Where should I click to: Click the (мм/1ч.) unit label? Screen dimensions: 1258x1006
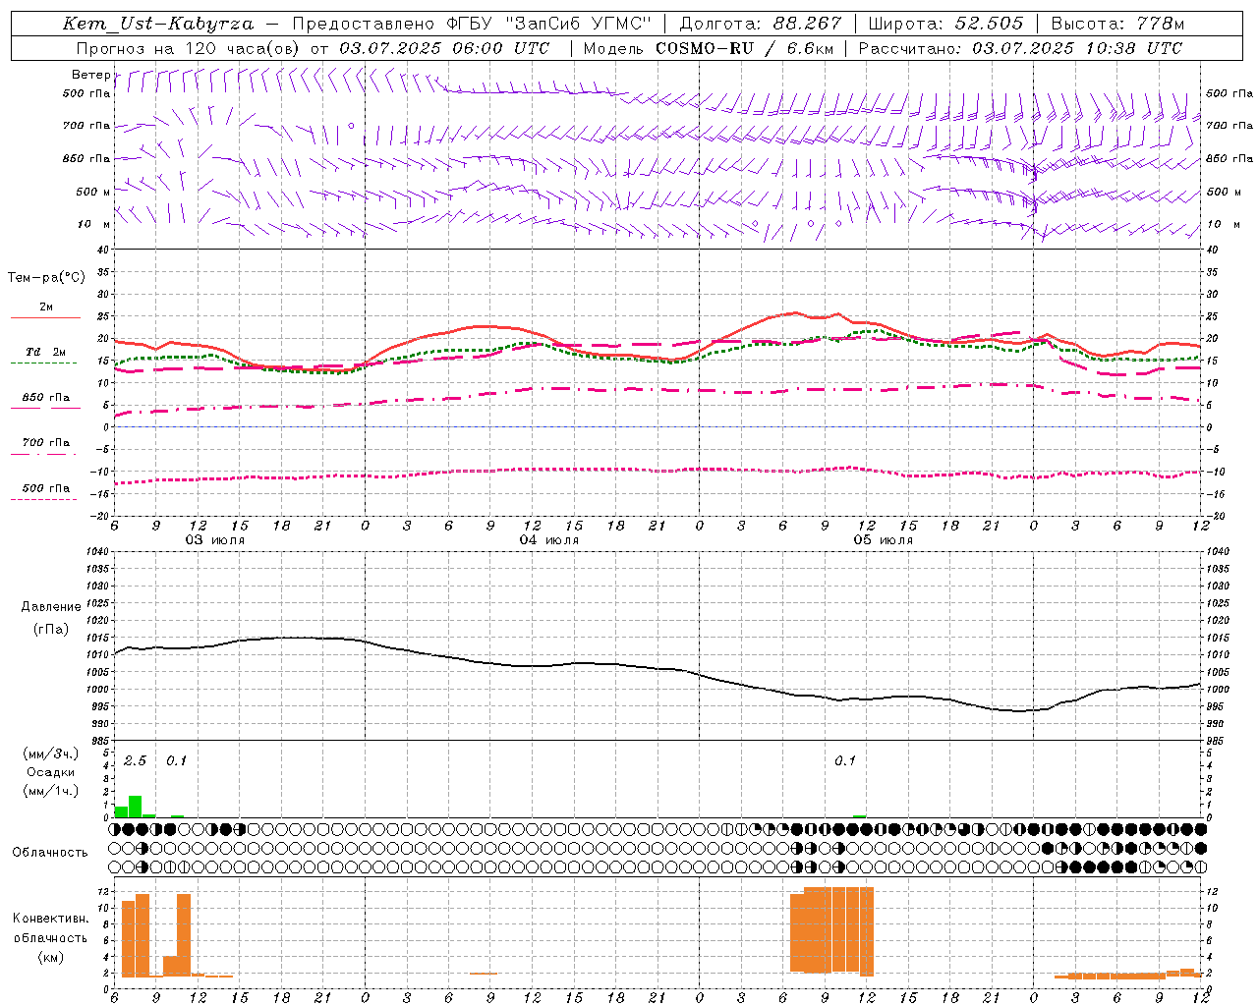tap(51, 790)
